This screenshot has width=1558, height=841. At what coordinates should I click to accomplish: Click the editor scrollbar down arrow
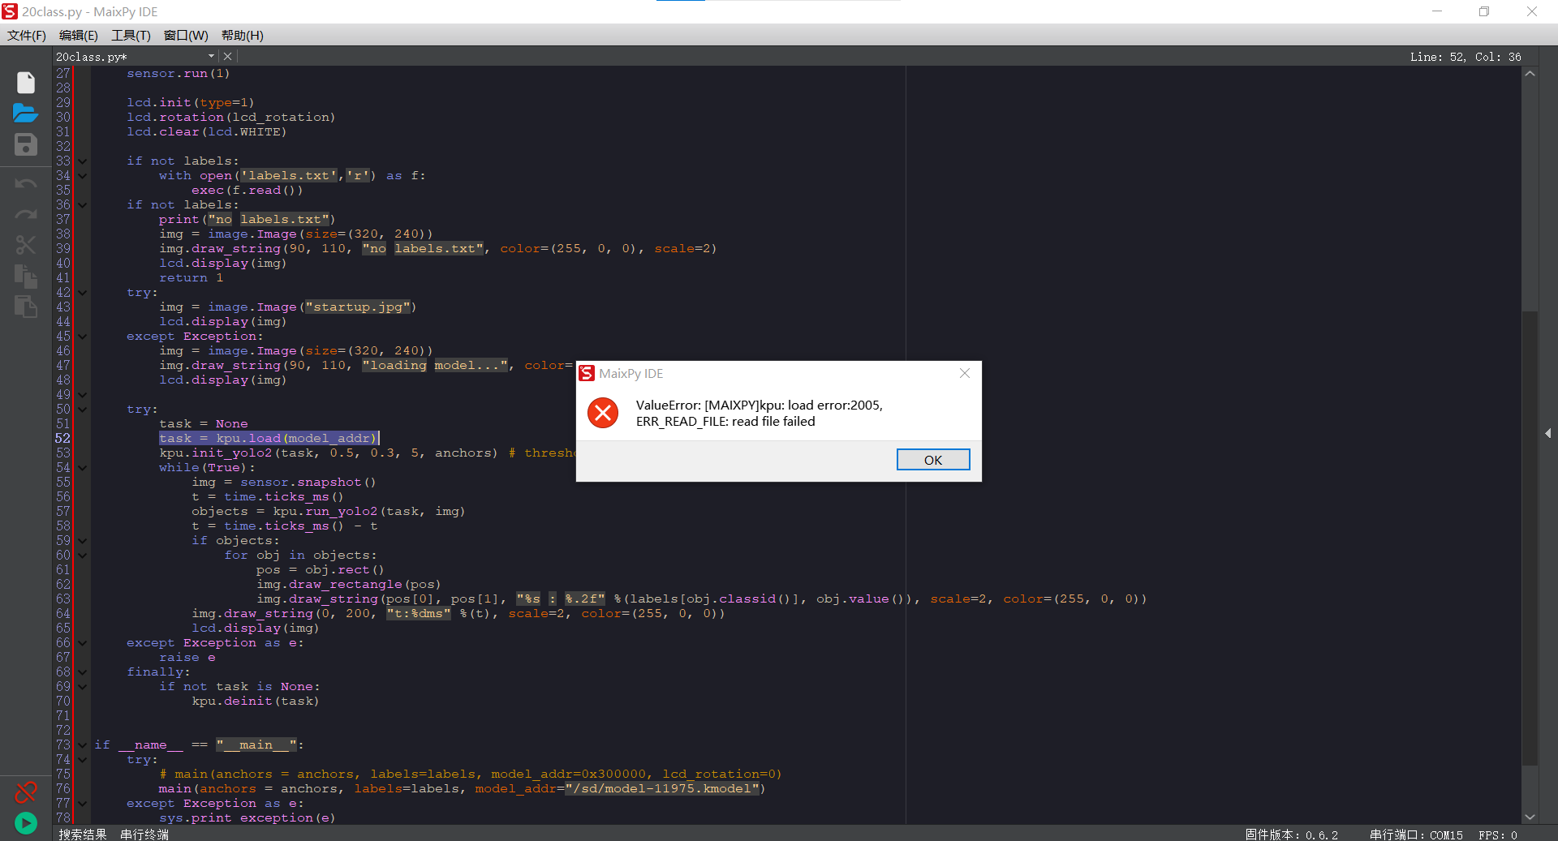[1530, 817]
